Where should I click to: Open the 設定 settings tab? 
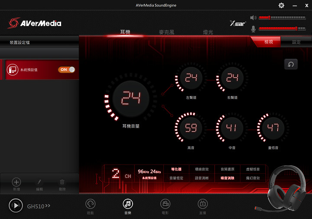pyautogui.click(x=296, y=42)
